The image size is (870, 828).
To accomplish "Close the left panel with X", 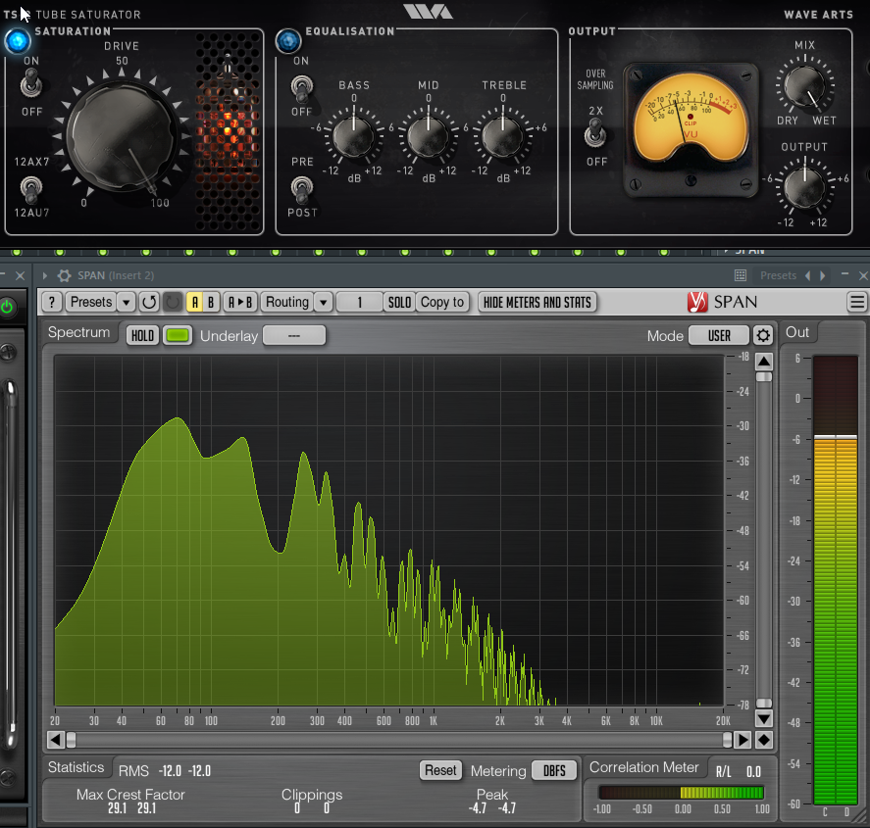I will [x=20, y=275].
